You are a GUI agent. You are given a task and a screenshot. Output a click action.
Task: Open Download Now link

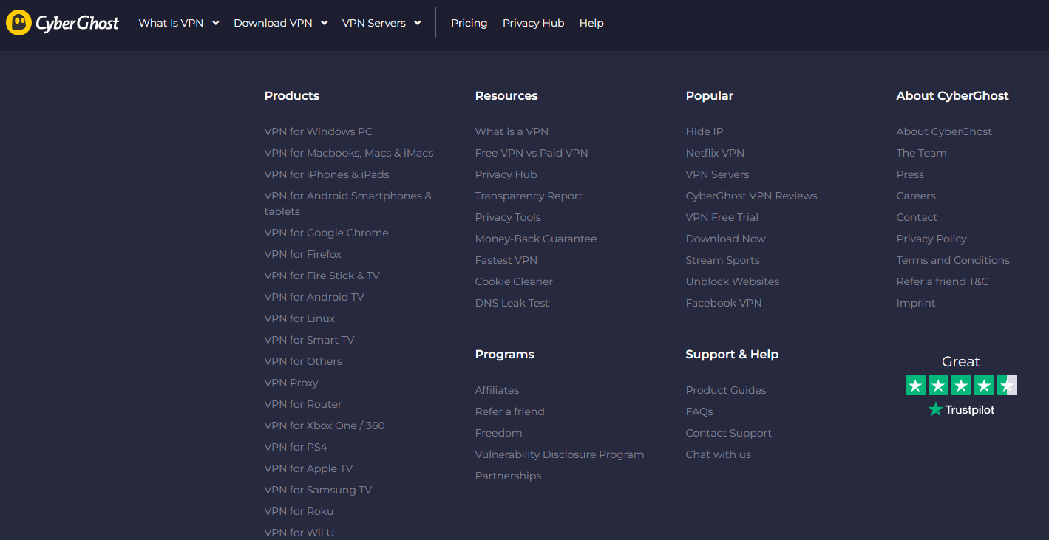(x=726, y=239)
